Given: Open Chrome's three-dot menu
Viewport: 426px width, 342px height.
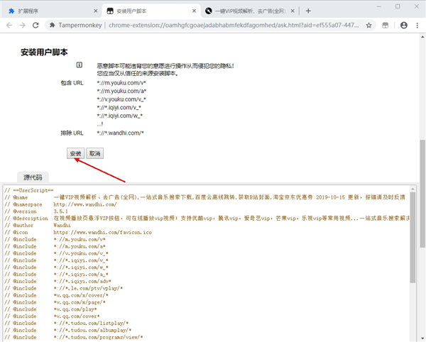Looking at the screenshot, I should [x=417, y=26].
